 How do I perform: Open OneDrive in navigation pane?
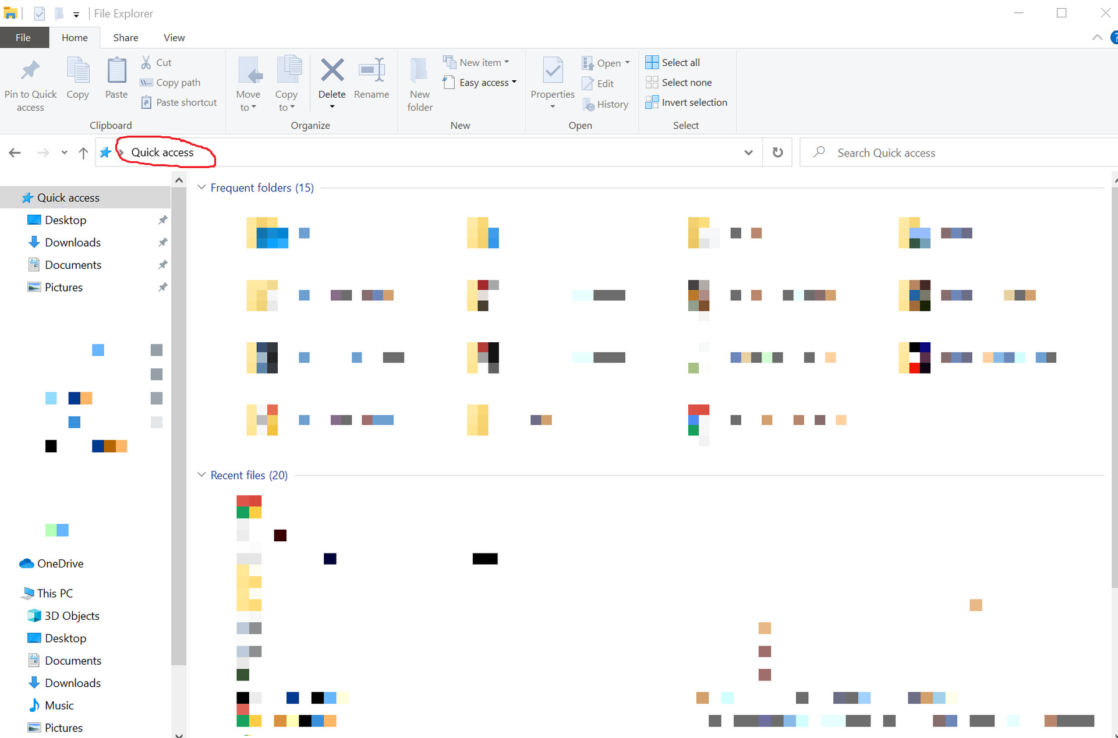click(59, 563)
